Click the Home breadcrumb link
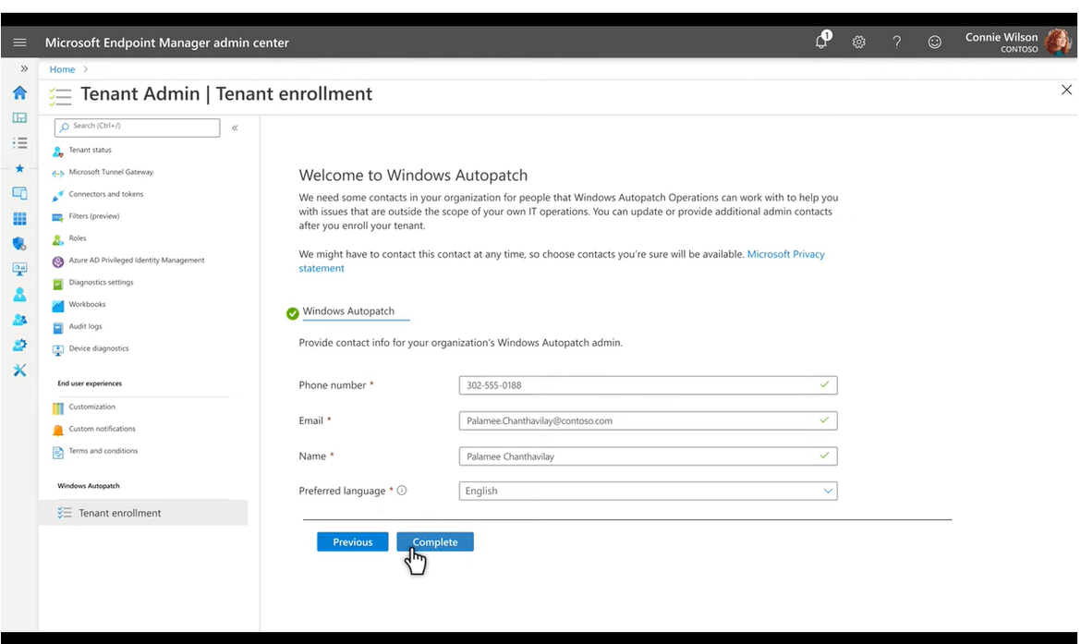1081x644 pixels. (x=62, y=69)
